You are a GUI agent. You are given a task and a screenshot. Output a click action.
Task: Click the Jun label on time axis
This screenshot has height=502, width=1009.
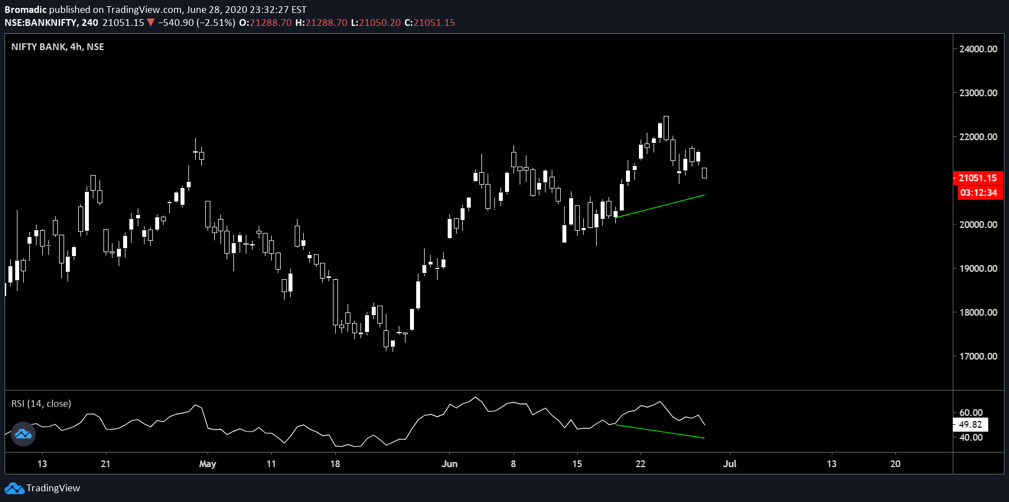pyautogui.click(x=449, y=464)
